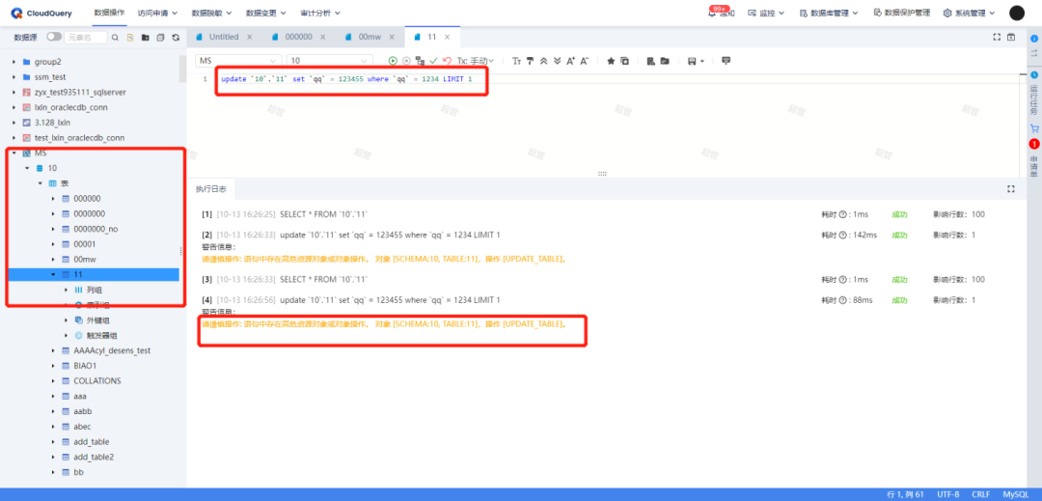
Task: Select zyx_test935111_sqlserver connection
Action: point(80,93)
